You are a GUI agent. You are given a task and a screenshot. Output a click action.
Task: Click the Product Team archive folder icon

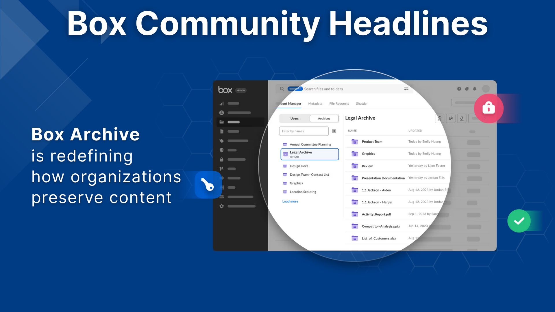(x=355, y=142)
